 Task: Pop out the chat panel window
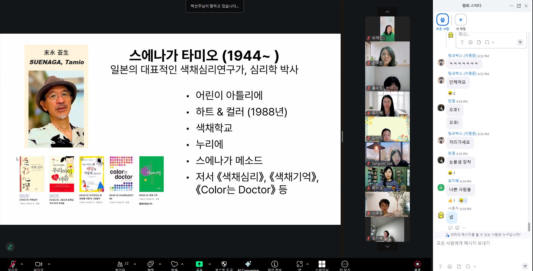[x=519, y=6]
